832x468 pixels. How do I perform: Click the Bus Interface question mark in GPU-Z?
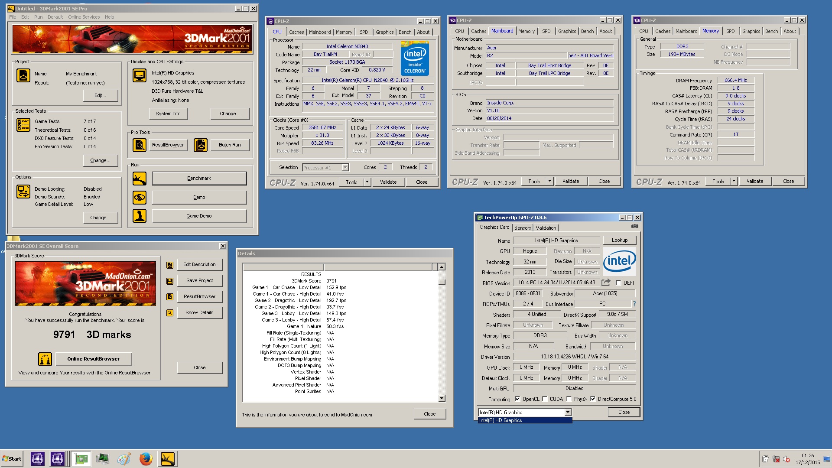click(634, 304)
